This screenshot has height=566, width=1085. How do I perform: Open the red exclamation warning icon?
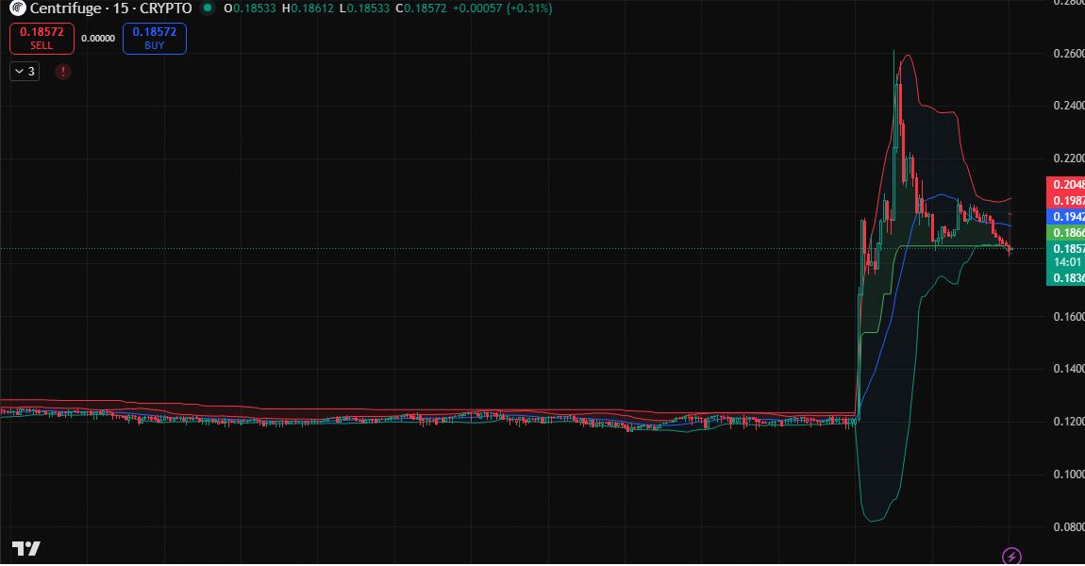pyautogui.click(x=63, y=72)
